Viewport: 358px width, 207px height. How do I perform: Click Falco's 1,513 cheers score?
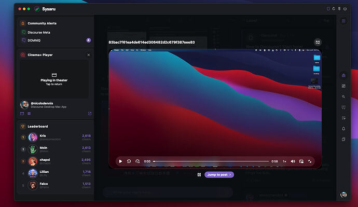(x=87, y=184)
